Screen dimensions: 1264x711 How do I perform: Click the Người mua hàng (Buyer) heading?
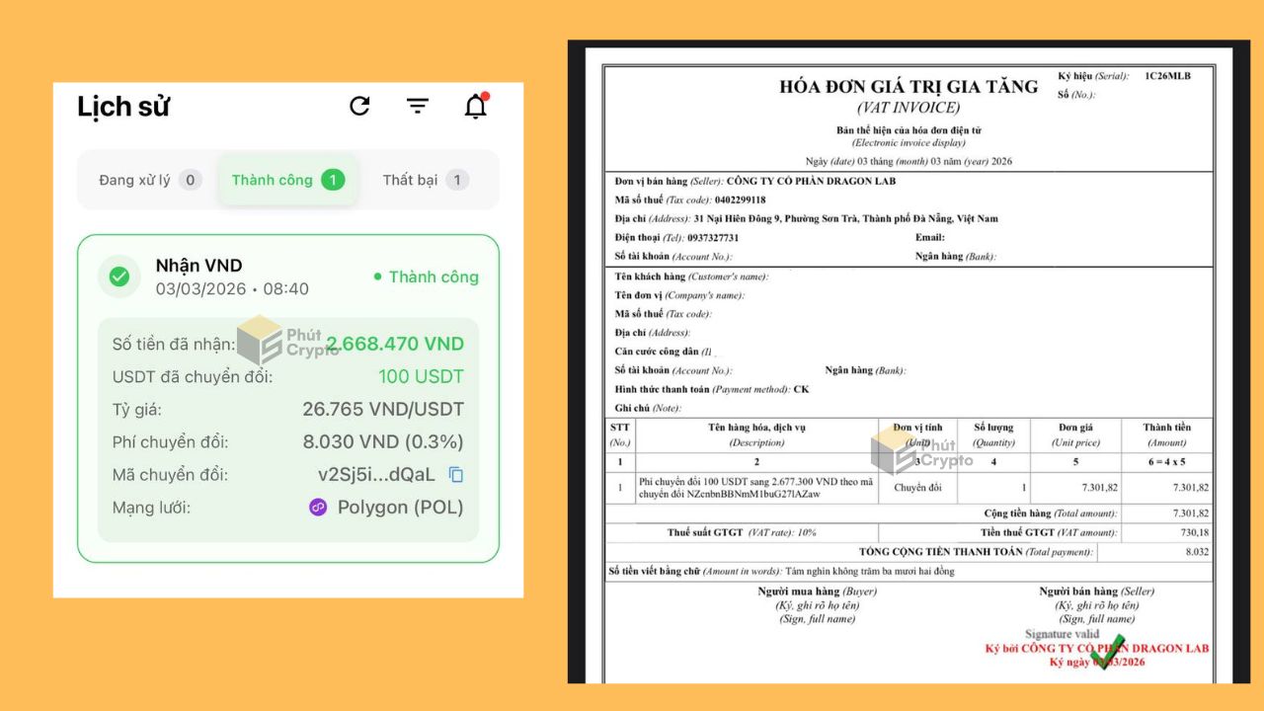coord(817,592)
